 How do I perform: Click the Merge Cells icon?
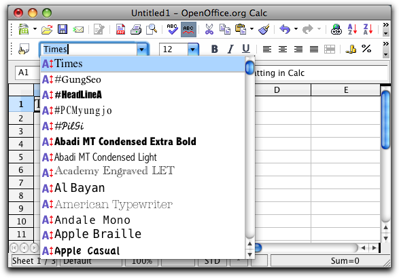click(330, 49)
